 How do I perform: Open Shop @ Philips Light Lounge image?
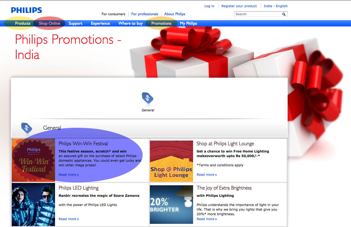171,161
